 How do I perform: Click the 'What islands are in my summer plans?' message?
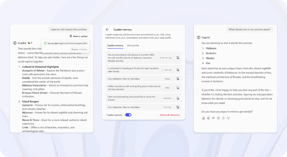[x=250, y=30]
